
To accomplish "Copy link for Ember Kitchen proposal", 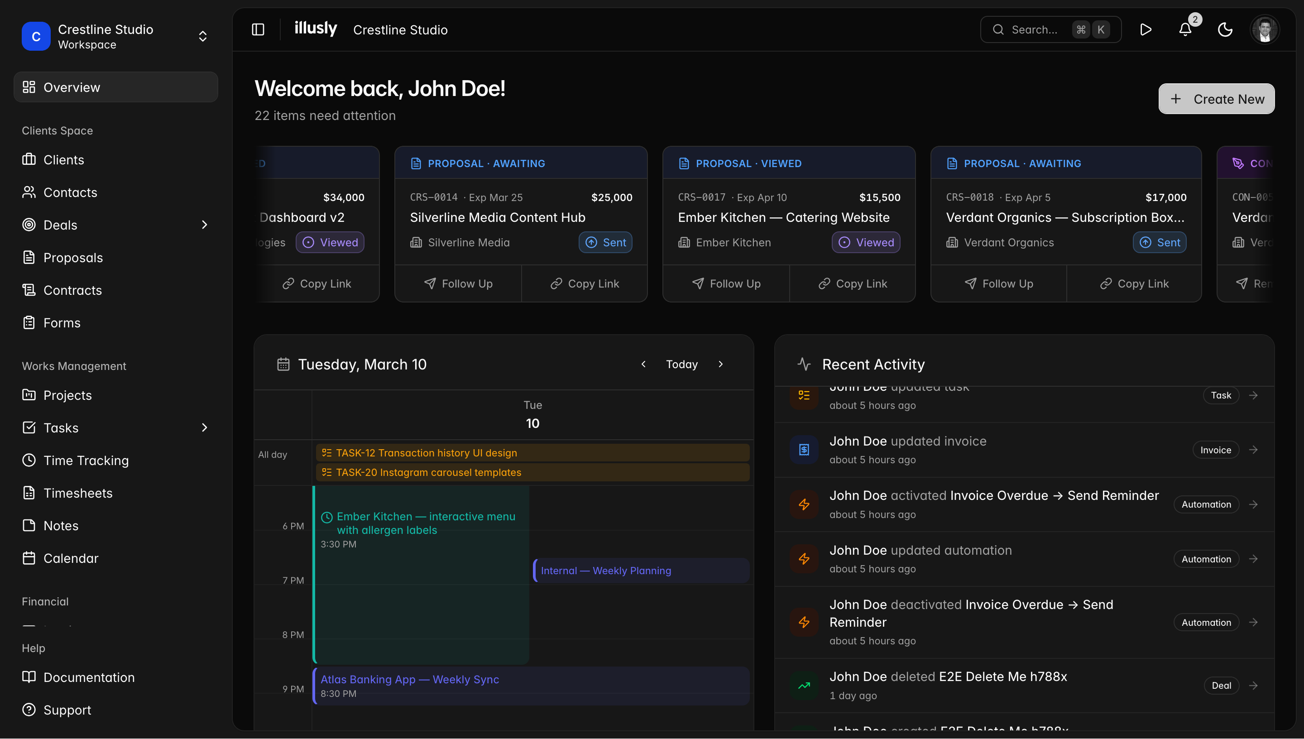I will click(x=853, y=283).
